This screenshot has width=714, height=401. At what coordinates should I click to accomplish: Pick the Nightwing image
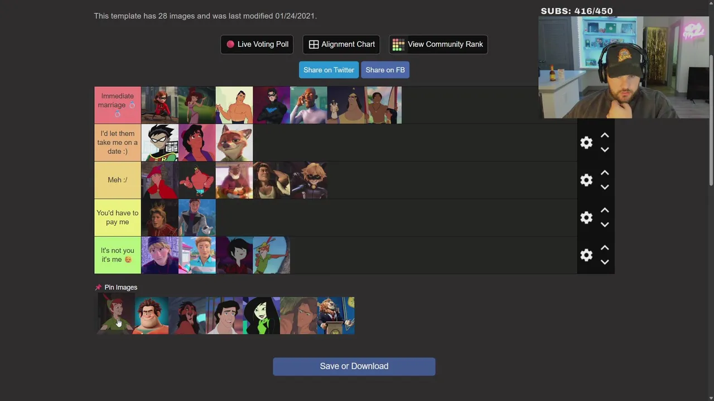click(x=271, y=105)
